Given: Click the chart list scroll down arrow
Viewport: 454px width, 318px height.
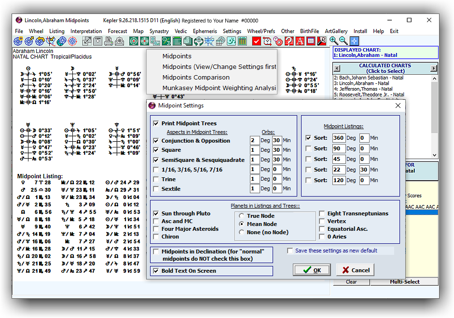Looking at the screenshot, I should (x=434, y=155).
